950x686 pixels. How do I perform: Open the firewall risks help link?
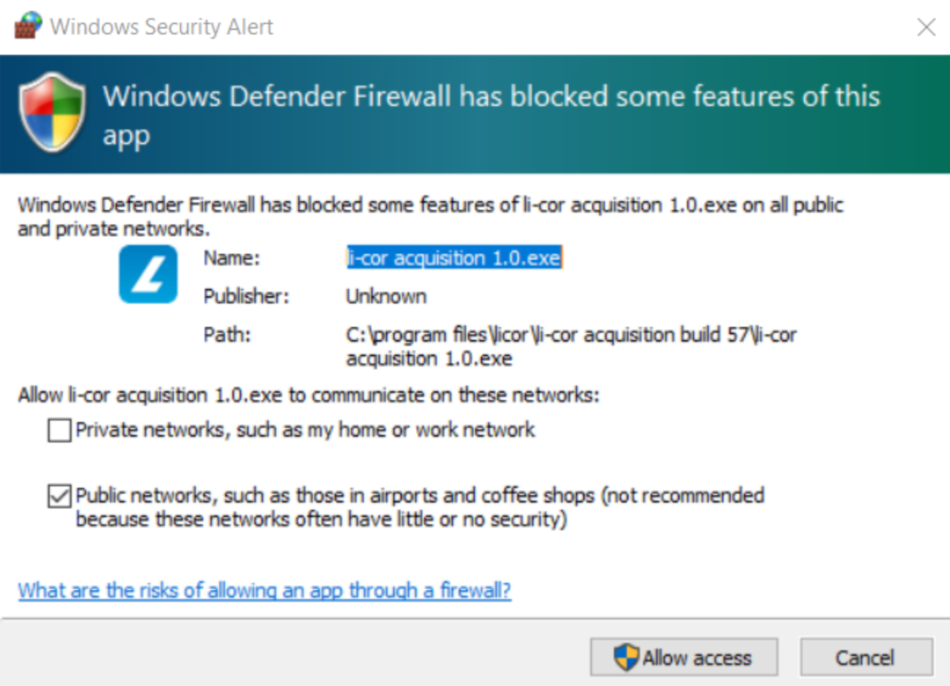(x=265, y=590)
